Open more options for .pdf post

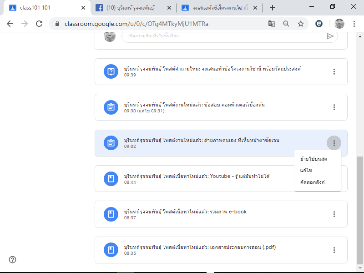(334, 250)
